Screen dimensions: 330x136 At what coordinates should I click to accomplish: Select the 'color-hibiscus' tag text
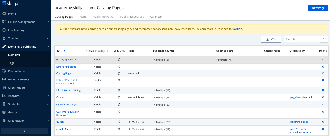pyautogui.click(x=136, y=97)
